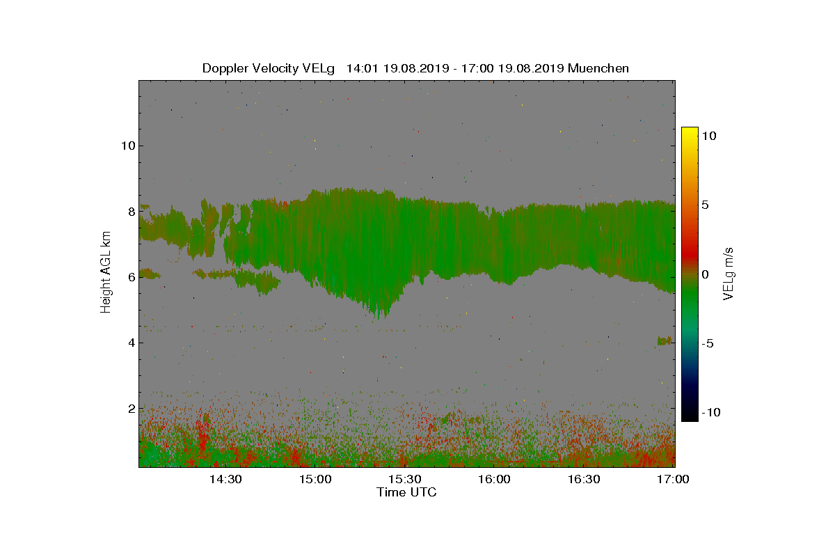Click the small cloud patch near 4 km at 17:00

[665, 340]
